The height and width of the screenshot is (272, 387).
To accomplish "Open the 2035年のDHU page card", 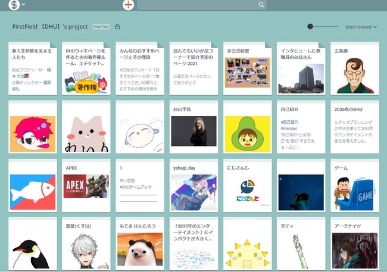I will pos(354,126).
